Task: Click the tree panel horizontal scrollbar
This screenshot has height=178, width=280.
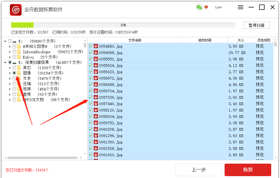Action: pyautogui.click(x=43, y=158)
